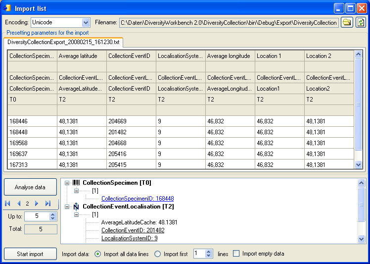370x264 pixels.
Task: Click the Location2 field name cell
Action: coord(329,89)
